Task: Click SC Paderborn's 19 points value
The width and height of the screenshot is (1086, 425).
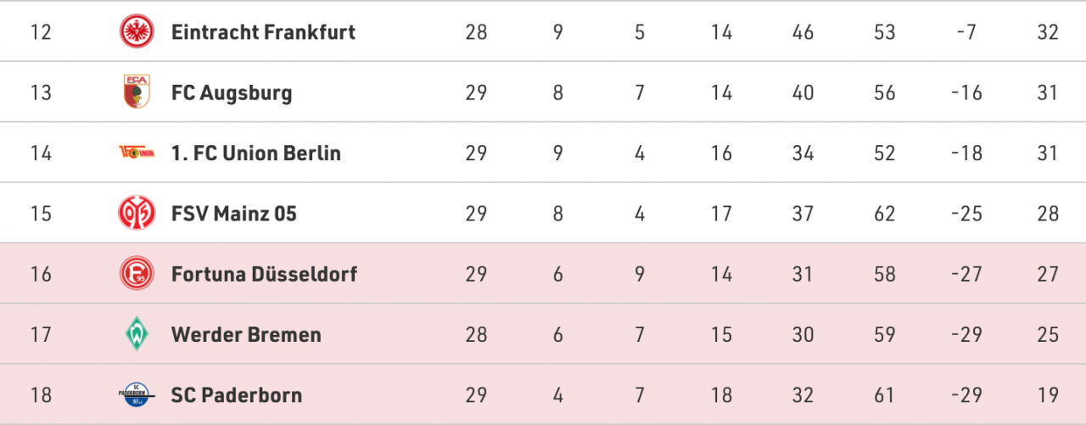Action: tap(1048, 394)
